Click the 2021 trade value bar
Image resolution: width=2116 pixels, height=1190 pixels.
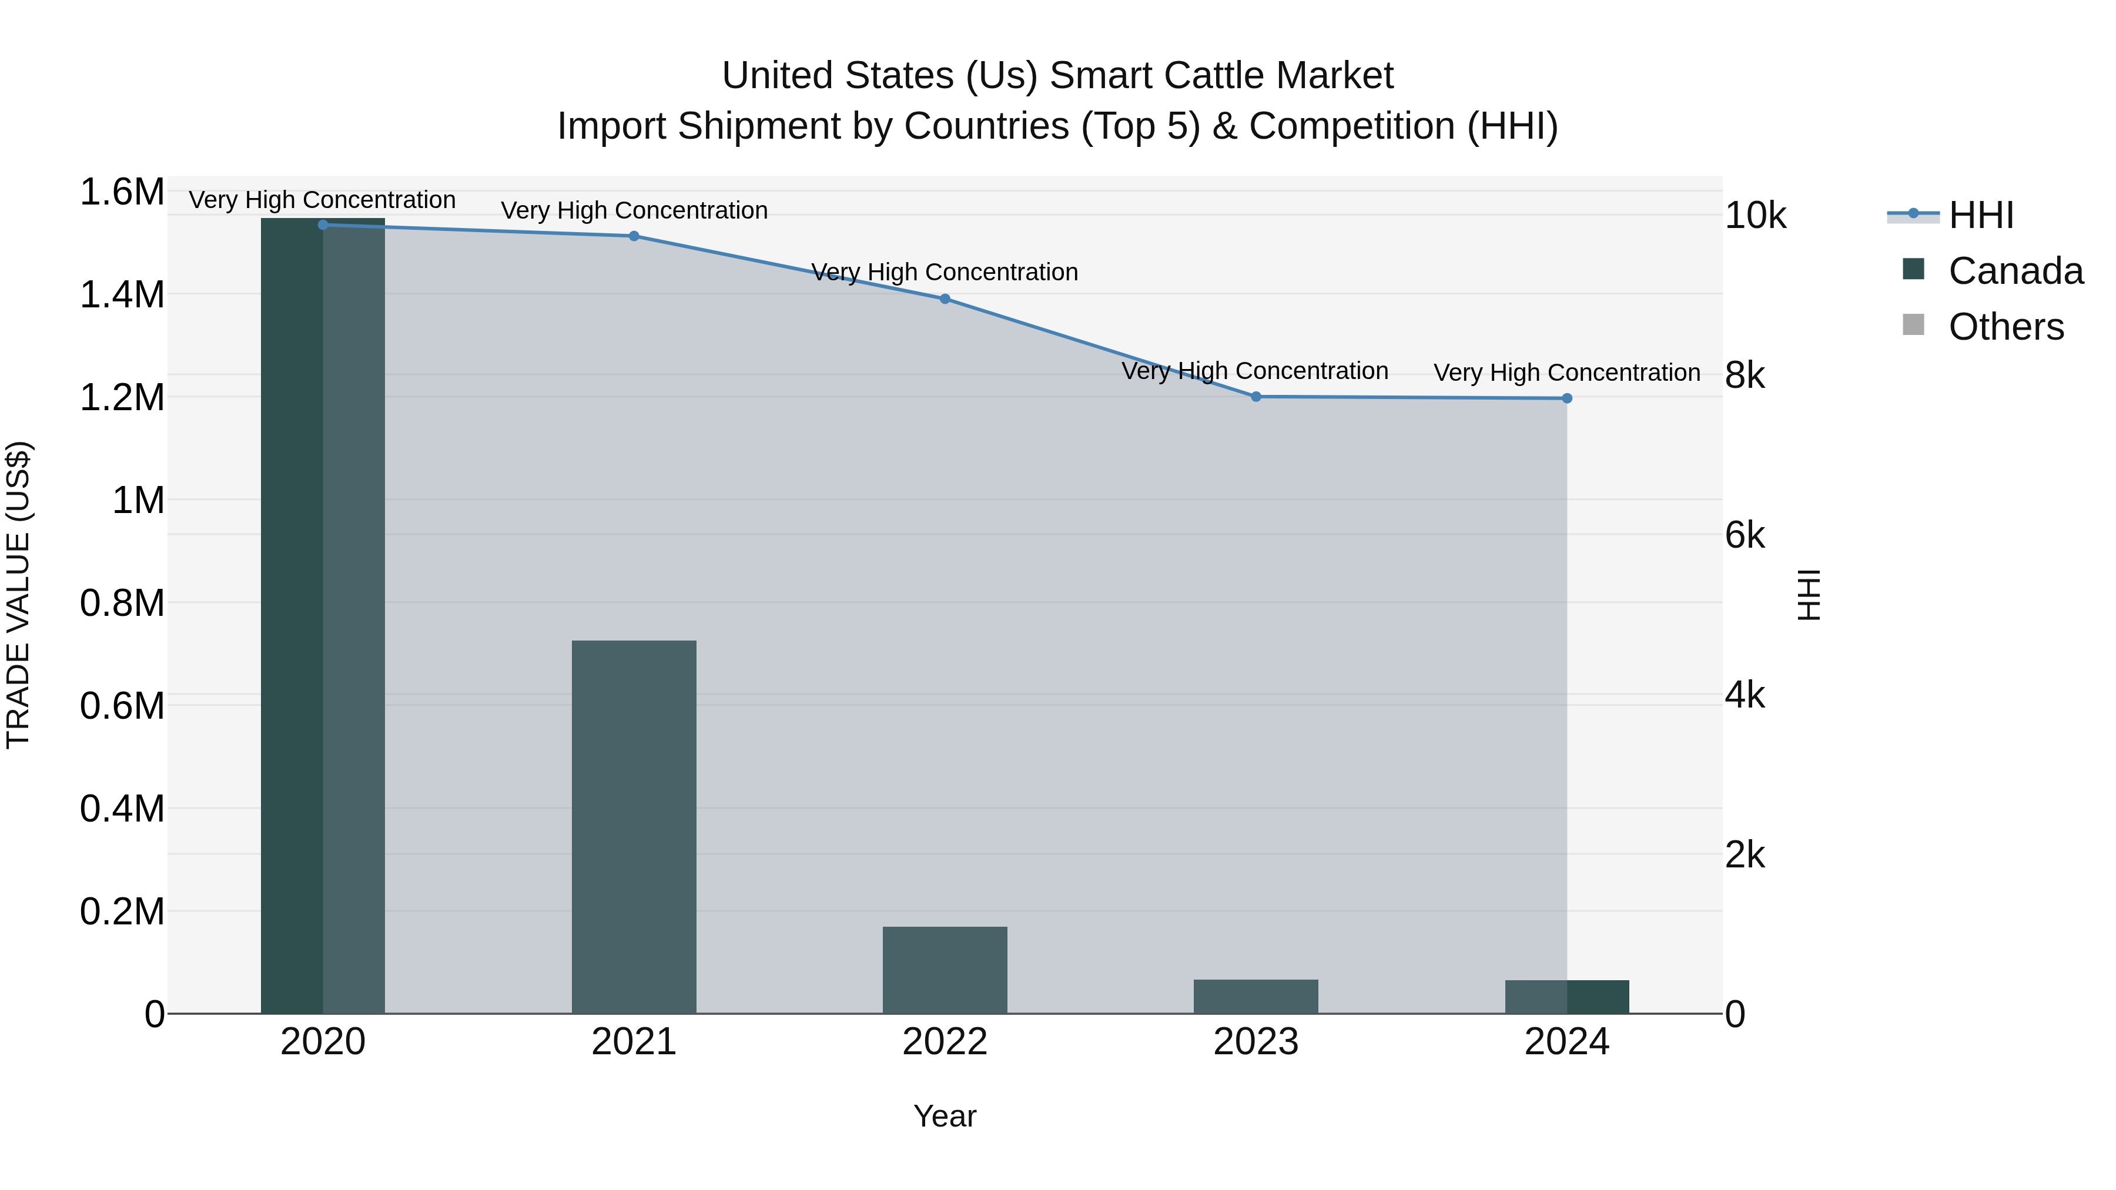click(634, 827)
